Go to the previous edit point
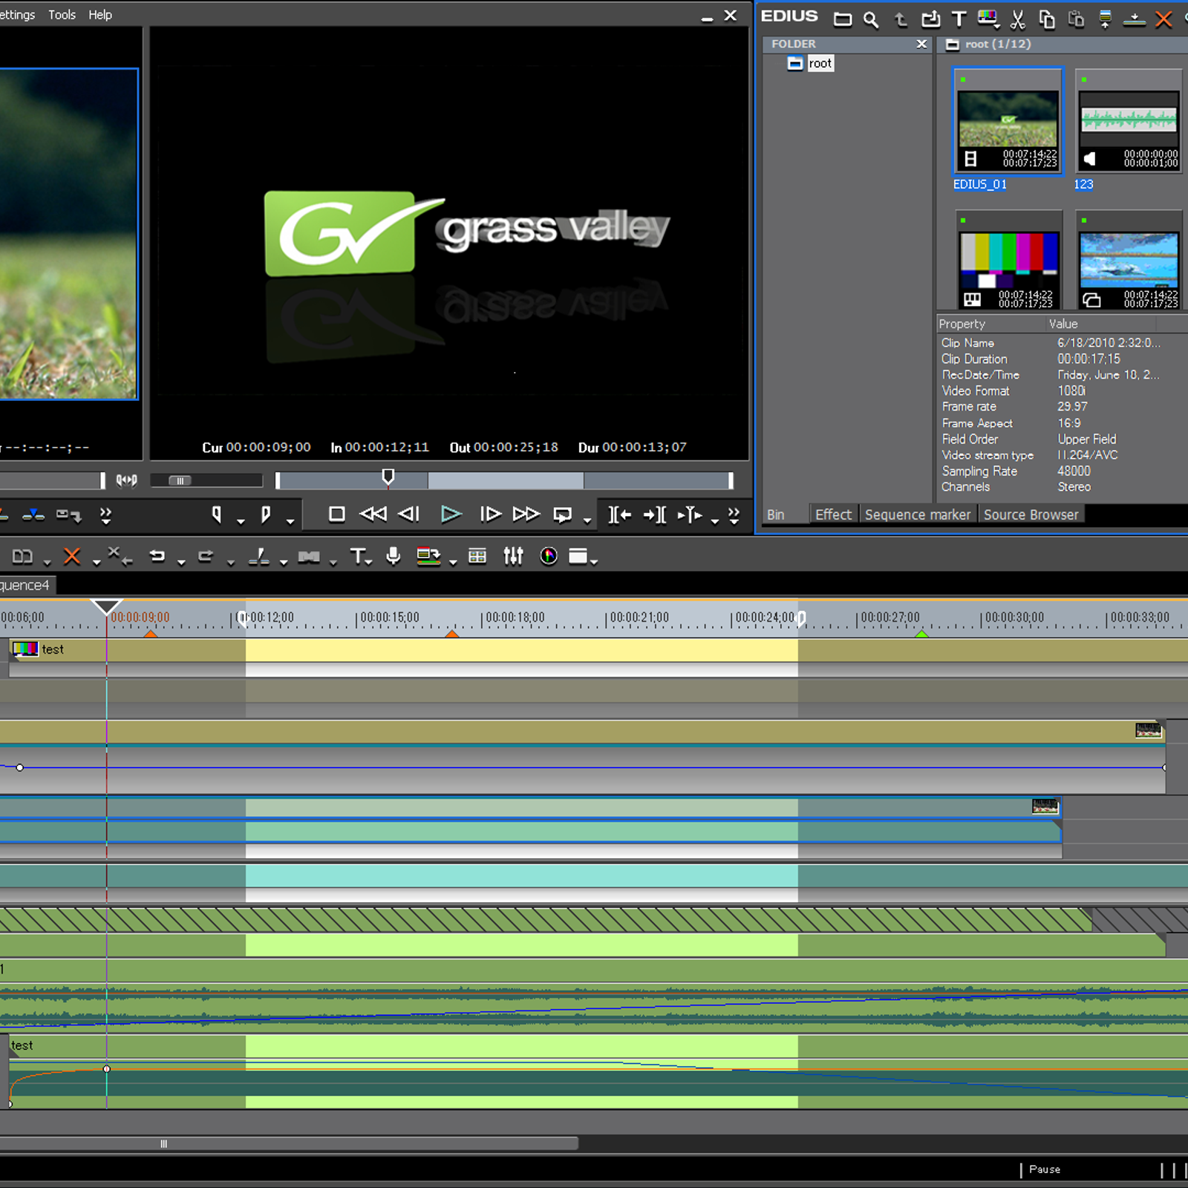Viewport: 1188px width, 1188px height. coord(619,514)
